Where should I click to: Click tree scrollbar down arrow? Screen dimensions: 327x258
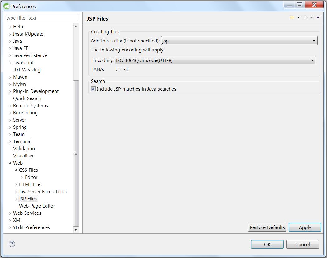pyautogui.click(x=76, y=230)
